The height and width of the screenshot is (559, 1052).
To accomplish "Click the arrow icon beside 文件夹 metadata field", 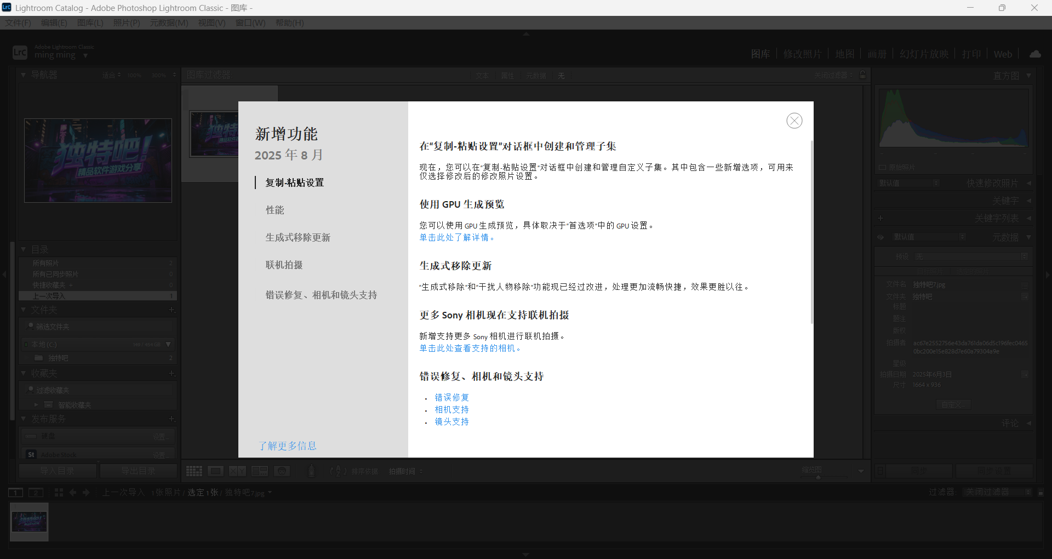I will (1025, 296).
